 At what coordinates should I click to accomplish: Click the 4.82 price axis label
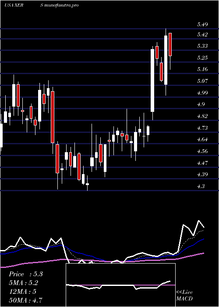(202, 116)
